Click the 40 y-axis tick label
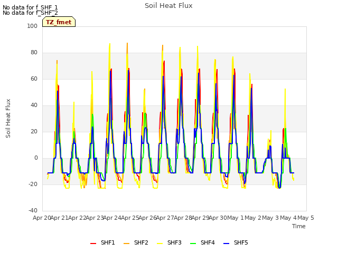Screen dimensions: 338x253 click(34, 105)
